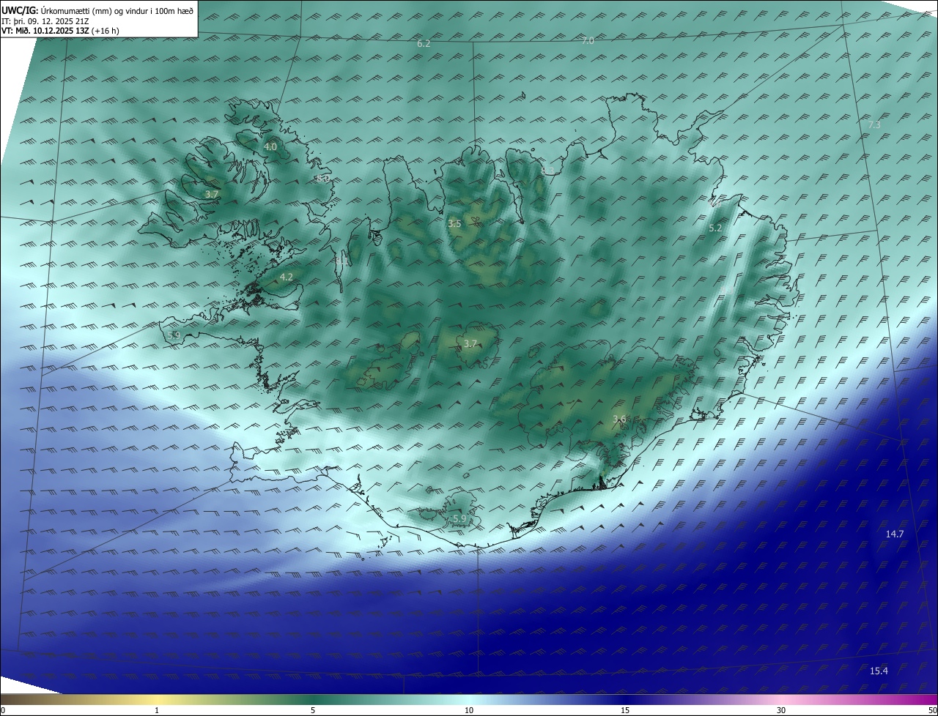This screenshot has height=716, width=938.
Task: Click the 5.9 label on the western peninsula tip
Action: [174, 335]
